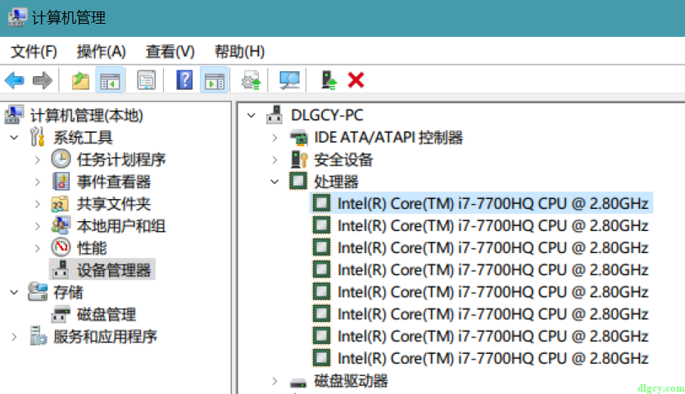Select 安全设备 category label
Screen dimensions: 685x394
pyautogui.click(x=343, y=160)
